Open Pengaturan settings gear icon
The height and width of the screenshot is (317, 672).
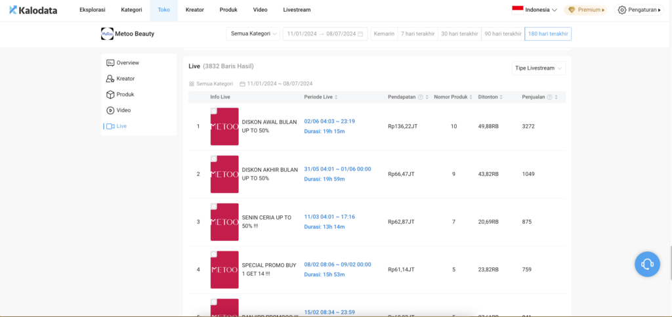coord(622,10)
